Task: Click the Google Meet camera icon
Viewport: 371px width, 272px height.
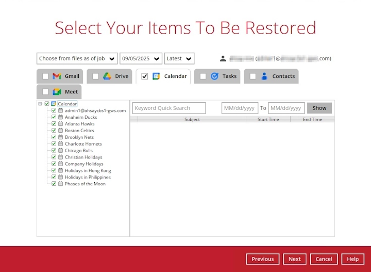Action: tap(57, 92)
